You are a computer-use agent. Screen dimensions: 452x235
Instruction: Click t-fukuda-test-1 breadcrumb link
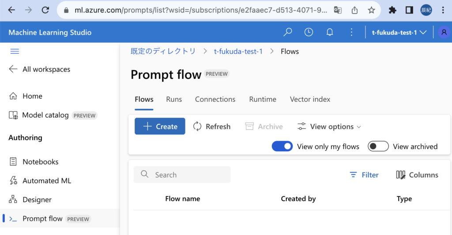[x=238, y=52]
